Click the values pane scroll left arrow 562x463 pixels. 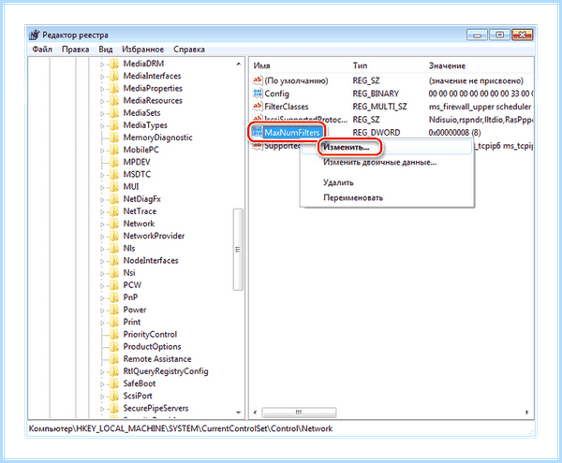[x=255, y=412]
